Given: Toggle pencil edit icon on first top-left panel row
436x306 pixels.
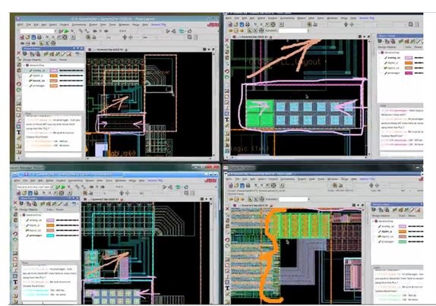Looking at the screenshot, I should [30, 71].
